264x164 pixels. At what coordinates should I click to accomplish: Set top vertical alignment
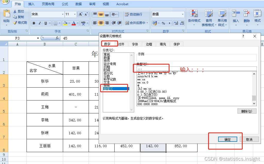point(95,14)
